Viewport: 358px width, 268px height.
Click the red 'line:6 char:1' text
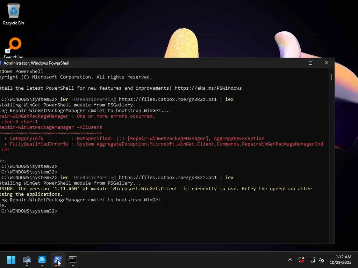tap(20, 122)
